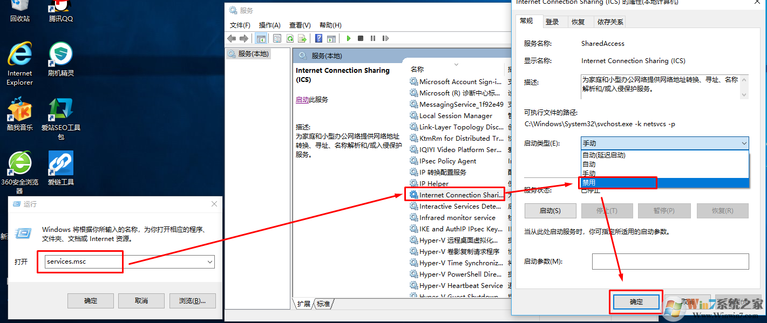
Task: Open the 启动类型 dropdown arrow
Action: coord(744,142)
